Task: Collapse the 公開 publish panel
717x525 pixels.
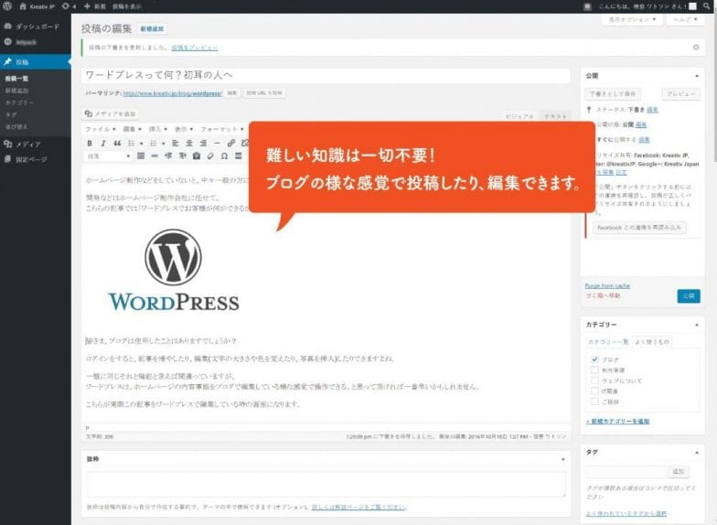Action: tap(697, 76)
